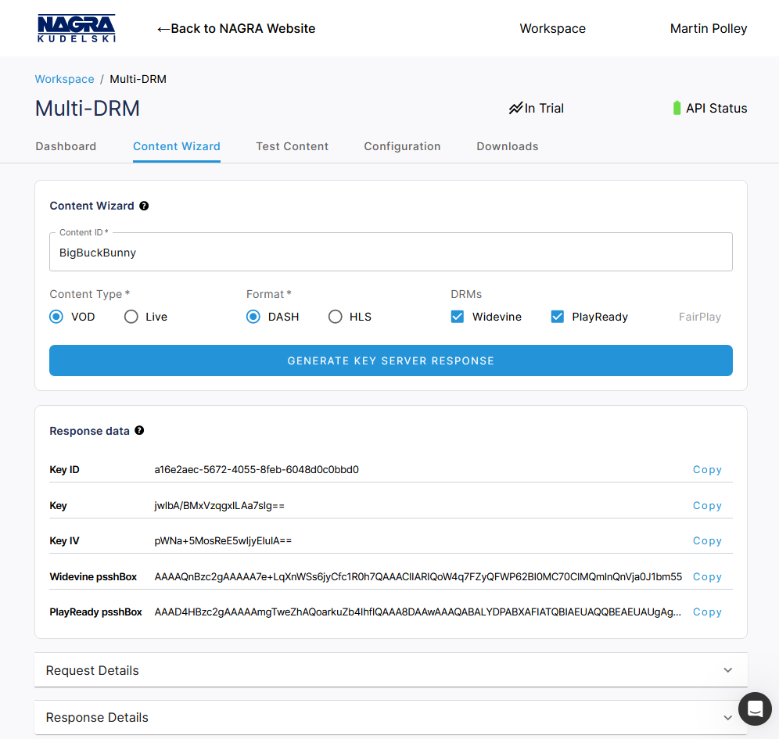Click the Content Wizard help icon

[x=144, y=206]
